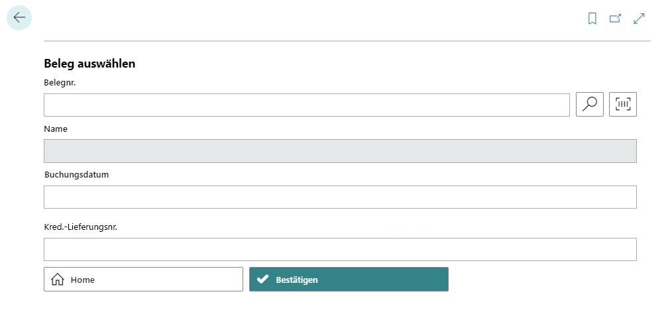
Task: Open this page in a new window
Action: (616, 19)
